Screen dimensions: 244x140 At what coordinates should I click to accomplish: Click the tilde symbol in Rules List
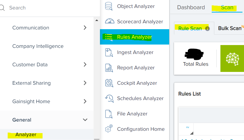point(188,127)
